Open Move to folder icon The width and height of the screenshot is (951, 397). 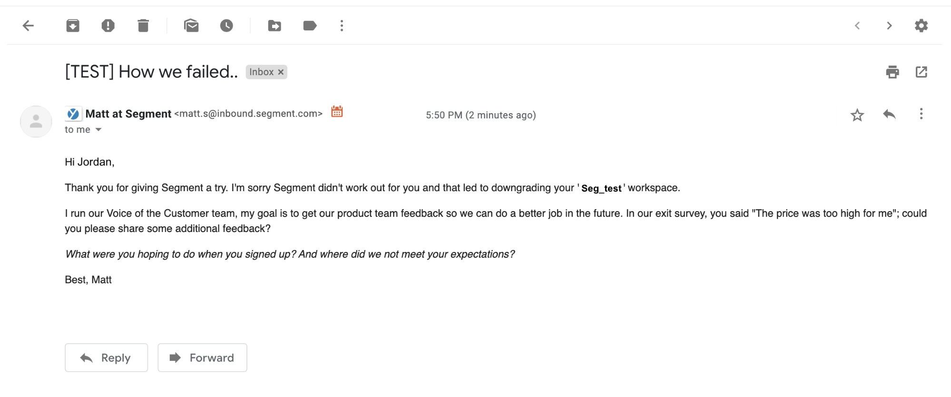275,26
